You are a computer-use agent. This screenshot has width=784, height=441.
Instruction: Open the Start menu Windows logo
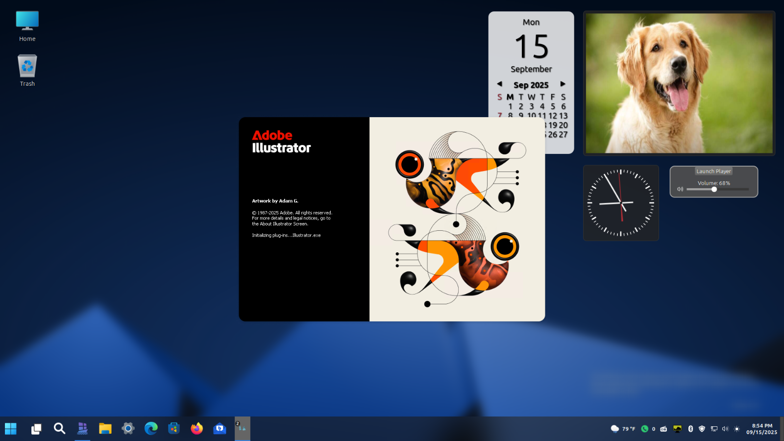coord(11,429)
